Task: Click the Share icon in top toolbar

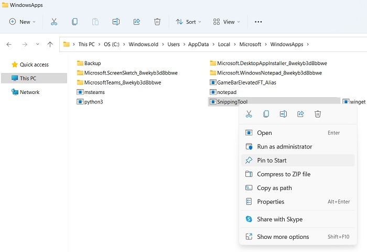Action: tap(137, 22)
